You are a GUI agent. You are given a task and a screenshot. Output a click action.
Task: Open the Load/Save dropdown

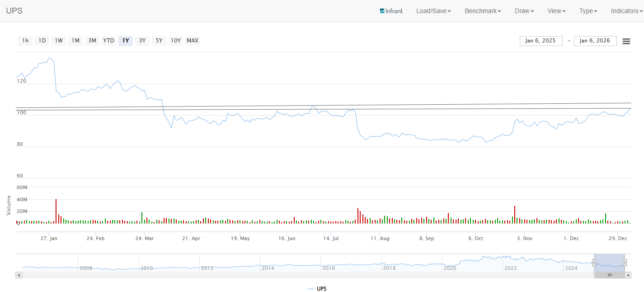tap(433, 11)
